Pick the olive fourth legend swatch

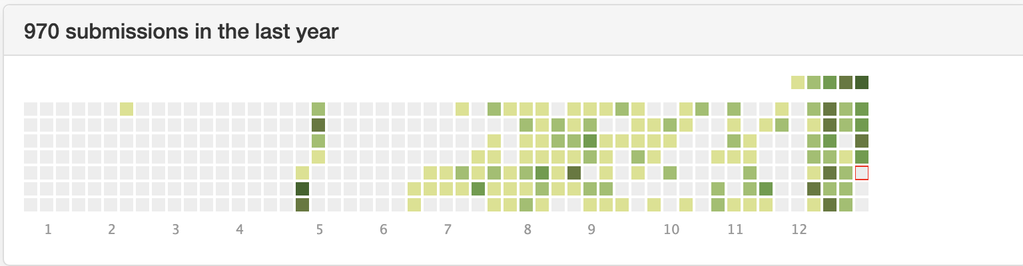[846, 82]
